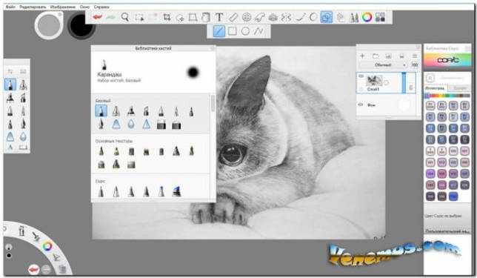Open the Обычный blend mode dropdown

(x=384, y=64)
